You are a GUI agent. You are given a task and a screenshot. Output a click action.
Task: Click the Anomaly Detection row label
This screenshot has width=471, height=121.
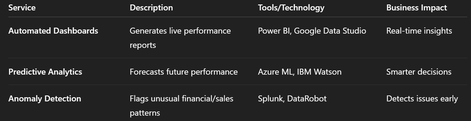click(x=45, y=99)
